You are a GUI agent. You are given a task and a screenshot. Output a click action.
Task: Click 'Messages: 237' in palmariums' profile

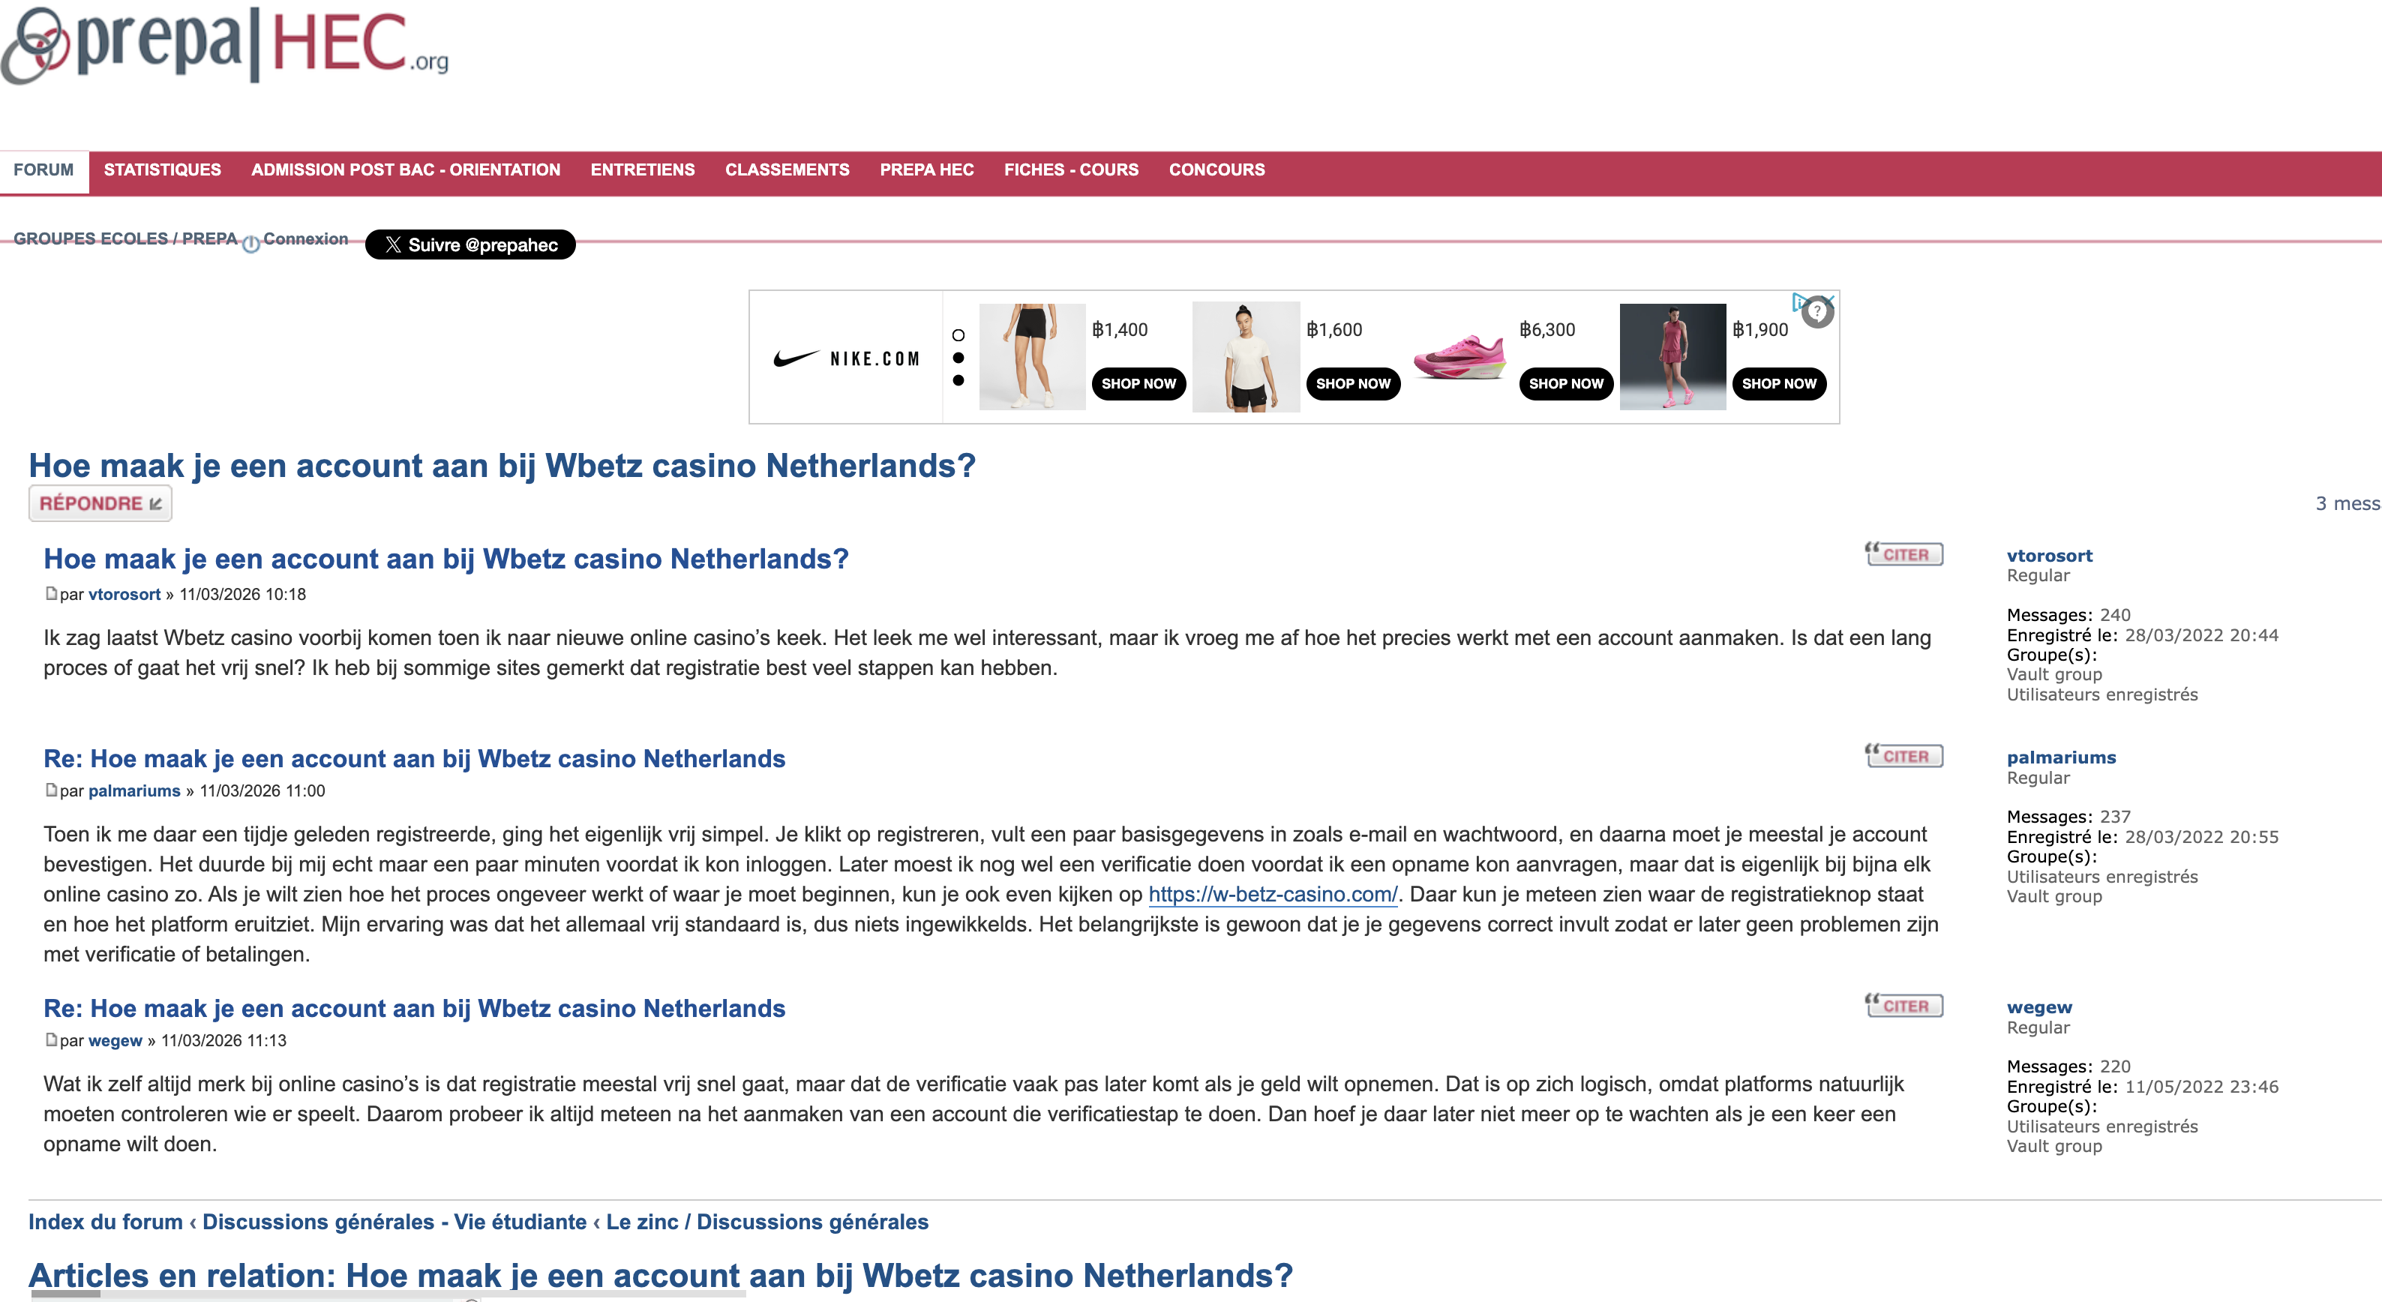tap(2068, 817)
